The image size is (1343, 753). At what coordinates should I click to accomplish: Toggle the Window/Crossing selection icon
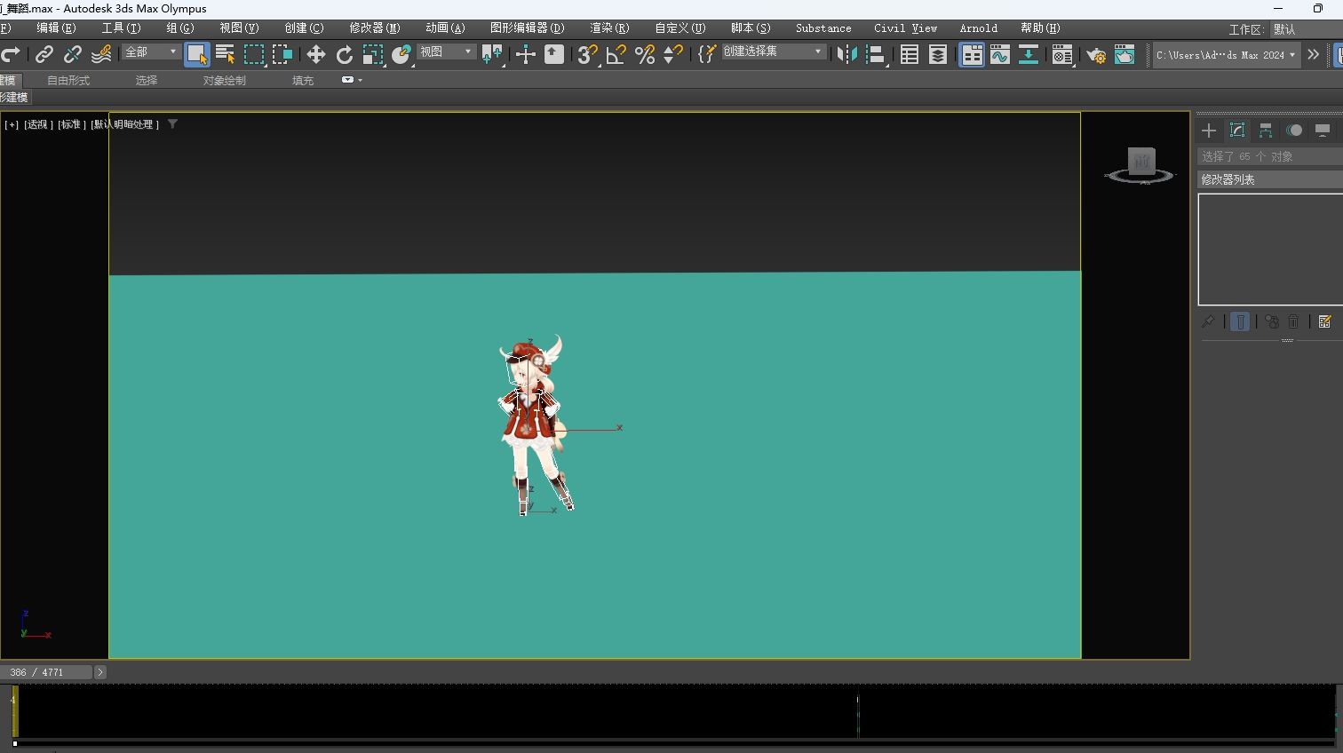click(x=282, y=55)
